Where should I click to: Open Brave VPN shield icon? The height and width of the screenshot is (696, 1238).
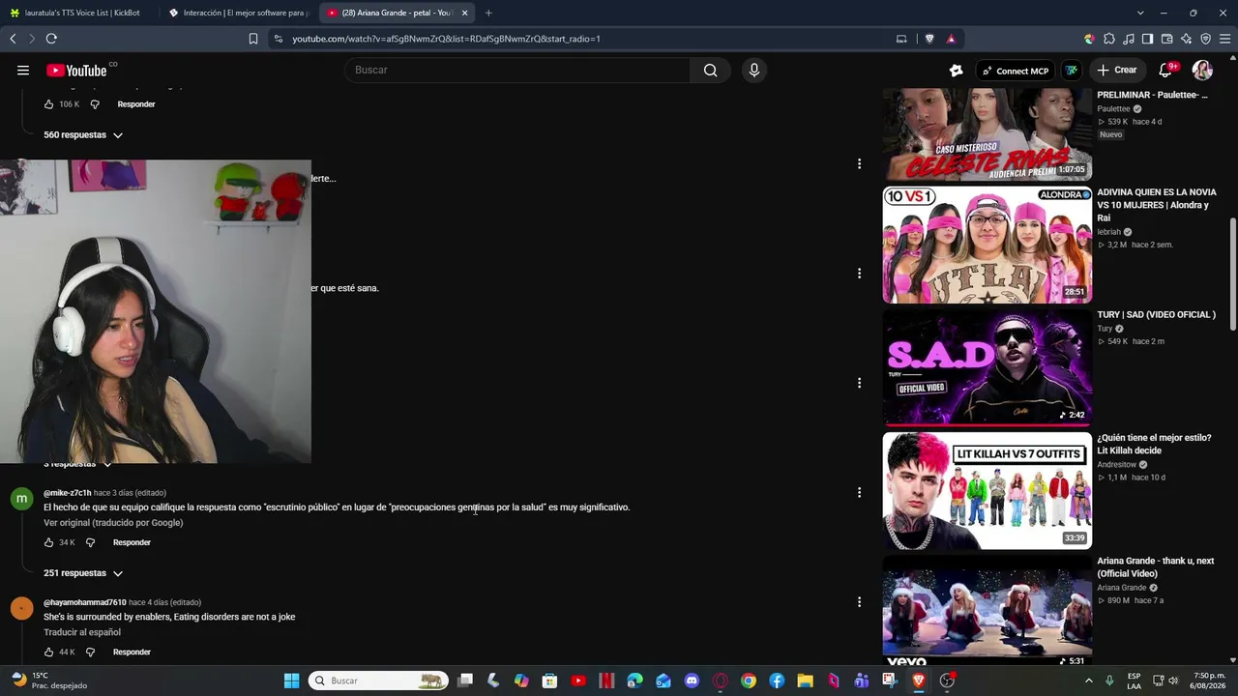point(1205,39)
